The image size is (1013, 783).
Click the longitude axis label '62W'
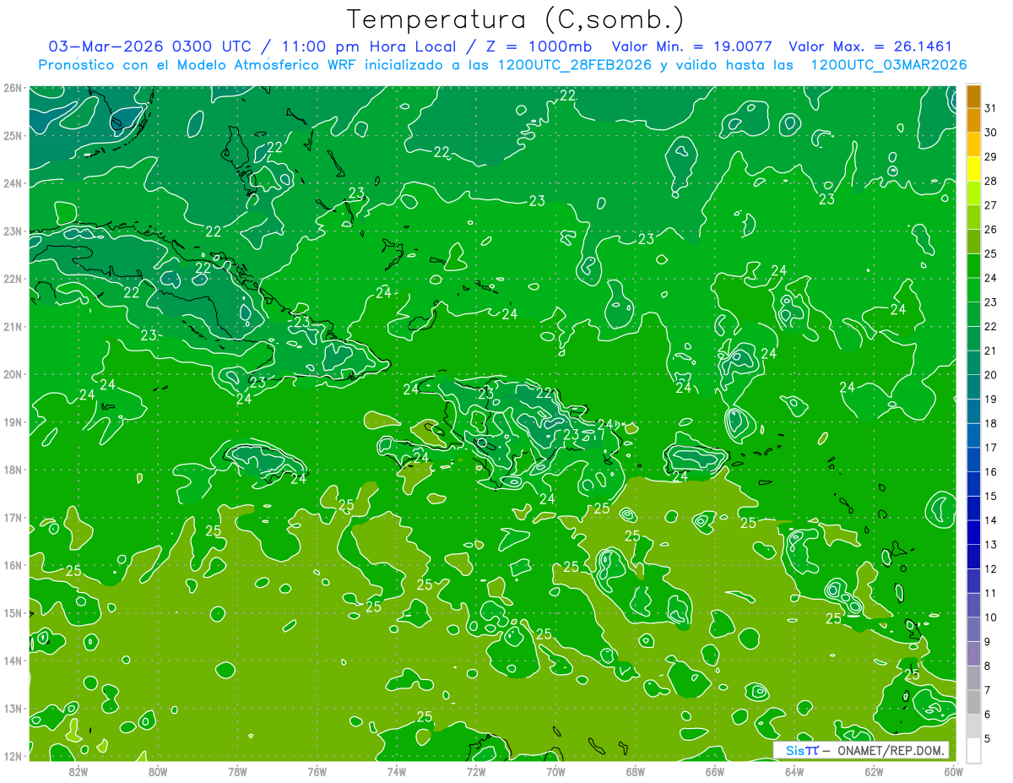(x=875, y=770)
